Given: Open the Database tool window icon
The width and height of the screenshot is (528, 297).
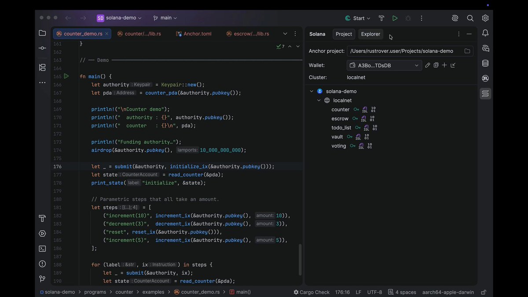Looking at the screenshot, I should click(485, 63).
